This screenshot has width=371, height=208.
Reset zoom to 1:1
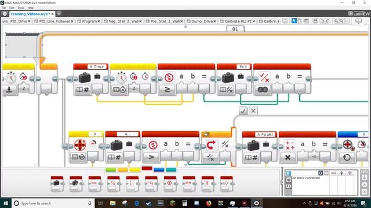pos(347,21)
